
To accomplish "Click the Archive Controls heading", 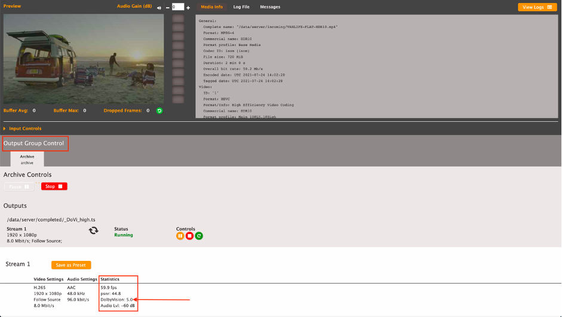I will pos(27,174).
